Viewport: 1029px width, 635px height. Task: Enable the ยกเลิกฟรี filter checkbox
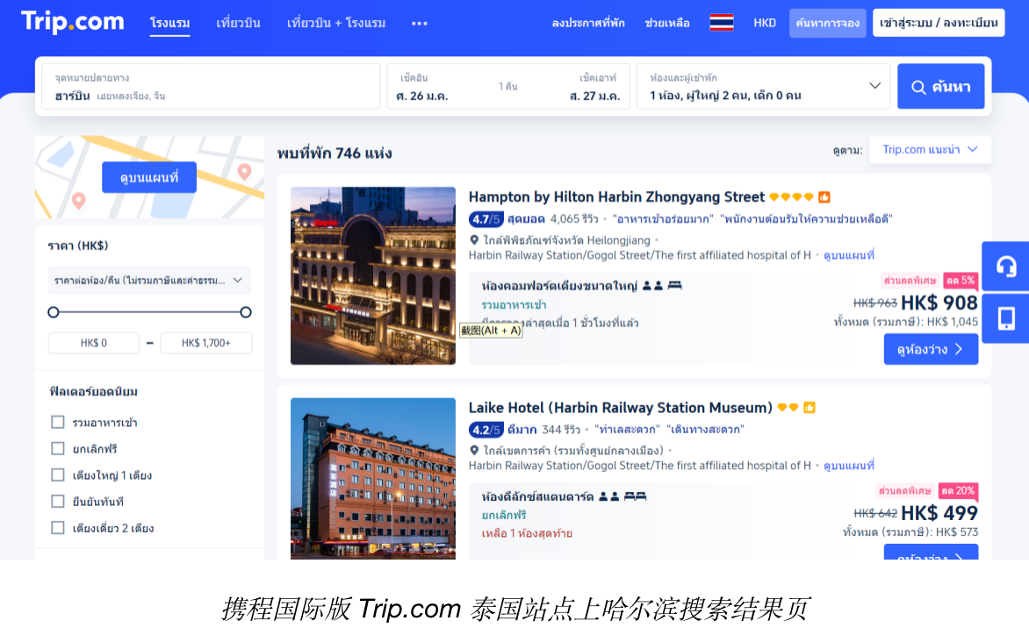click(58, 448)
